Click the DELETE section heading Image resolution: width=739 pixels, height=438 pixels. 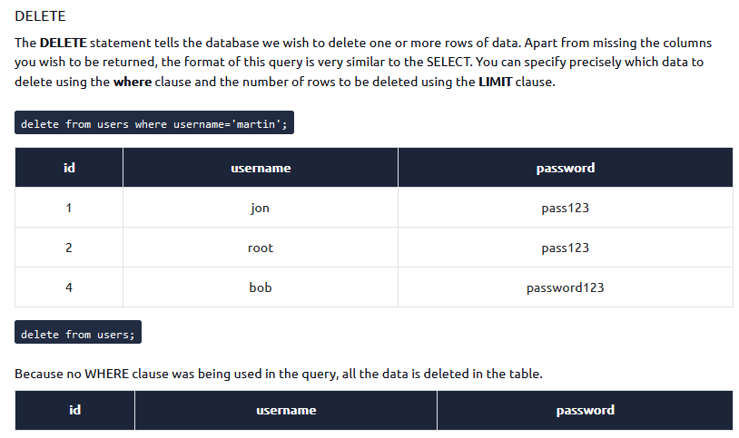(x=40, y=16)
